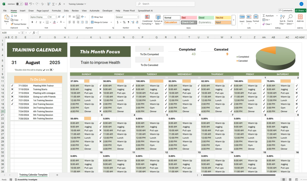The height and width of the screenshot is (181, 307).
Task: Open the Page Layout ribbon tab
Action: pyautogui.click(x=43, y=10)
